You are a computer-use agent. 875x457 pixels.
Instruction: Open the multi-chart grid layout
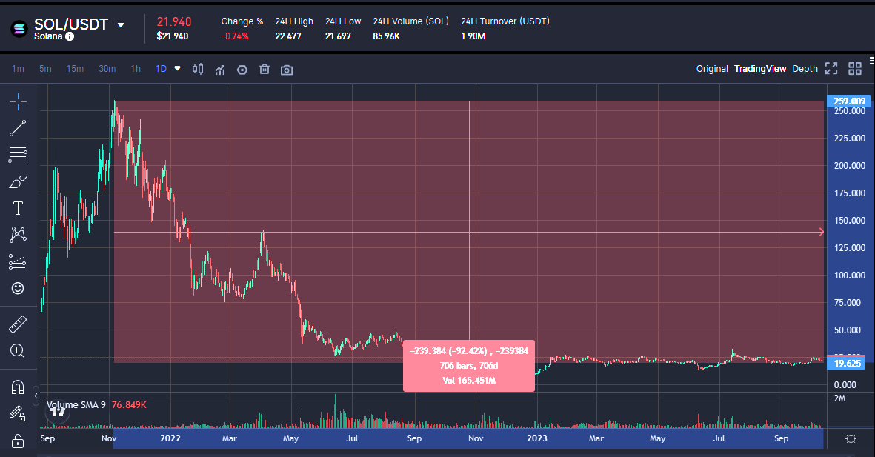855,69
